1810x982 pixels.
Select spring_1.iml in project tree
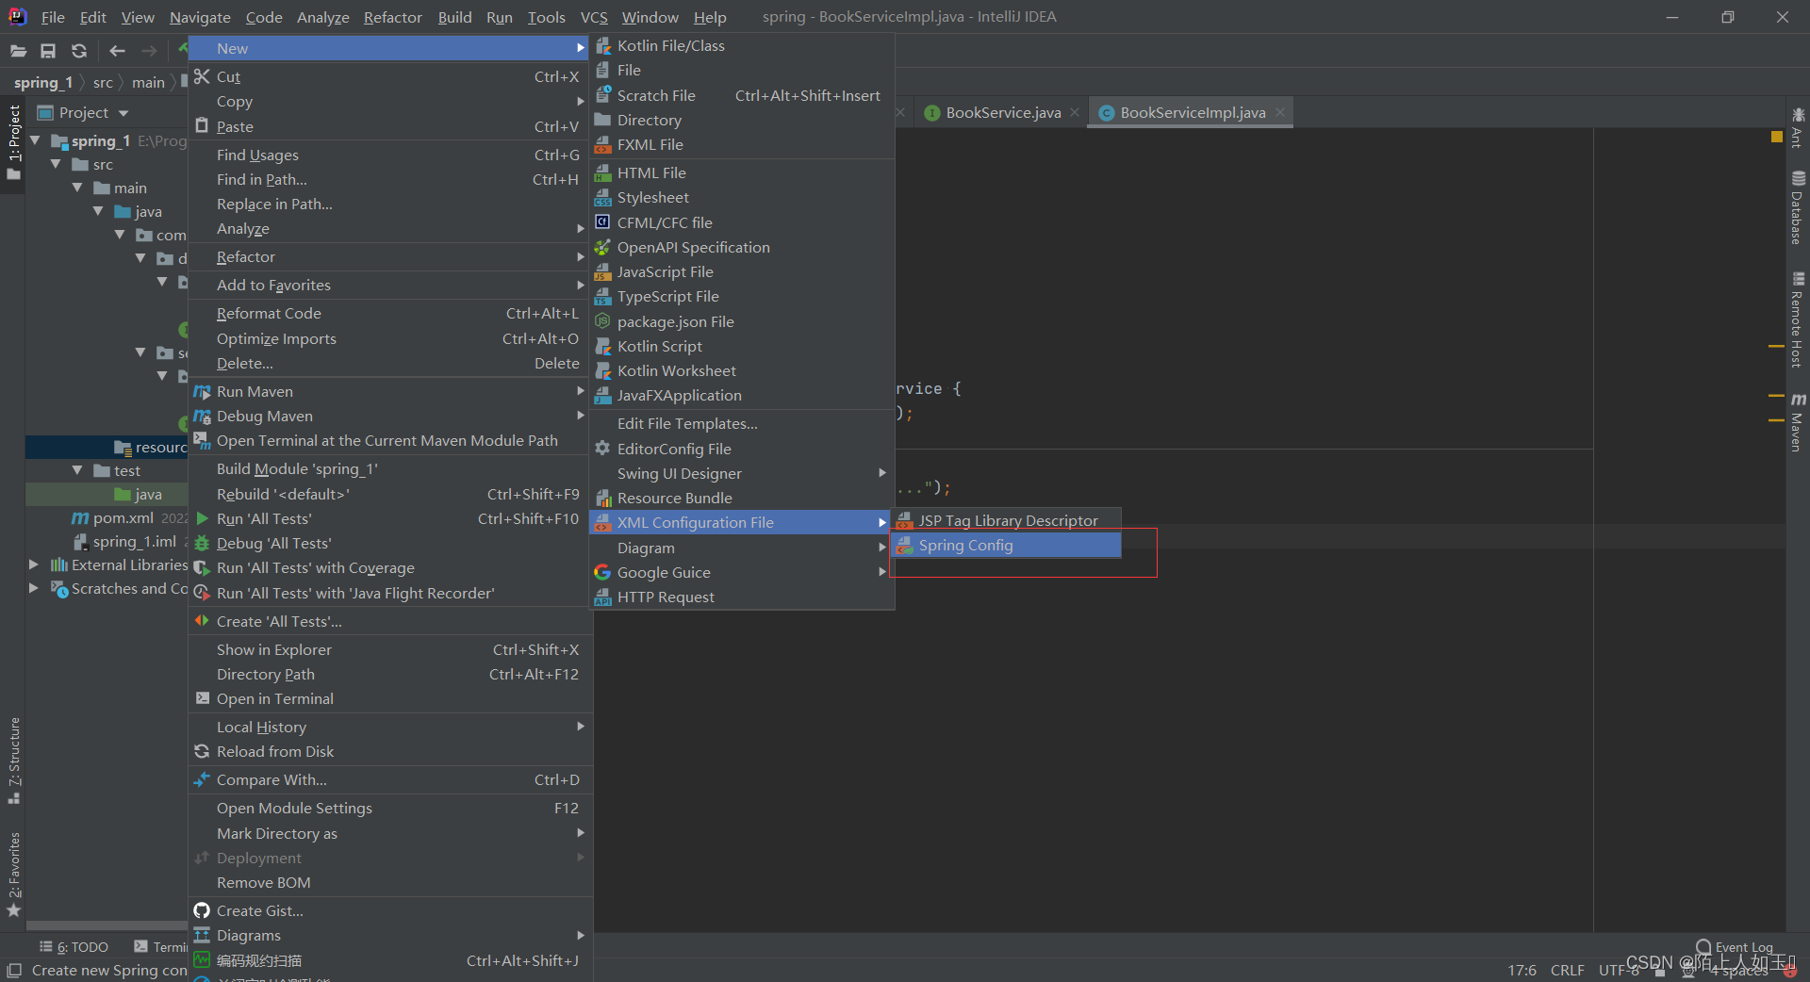point(134,541)
